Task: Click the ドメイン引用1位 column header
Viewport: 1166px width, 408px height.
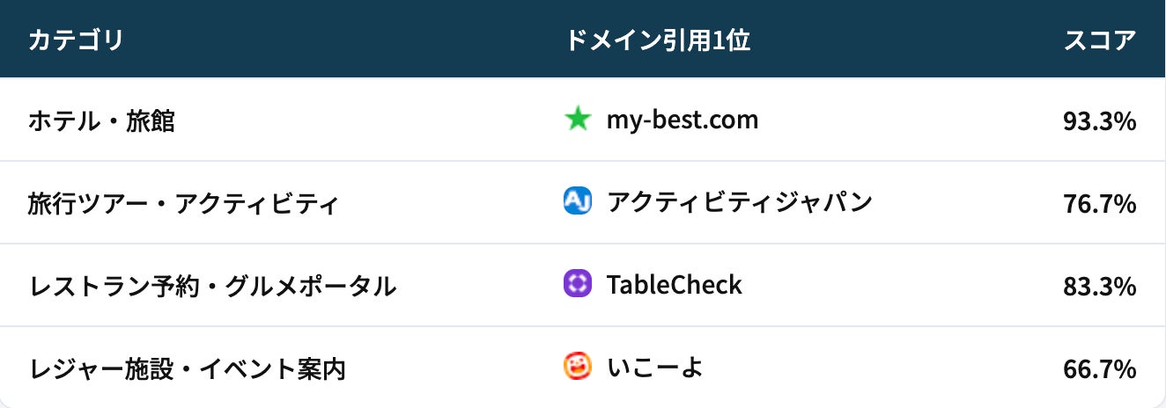Action: (658, 40)
